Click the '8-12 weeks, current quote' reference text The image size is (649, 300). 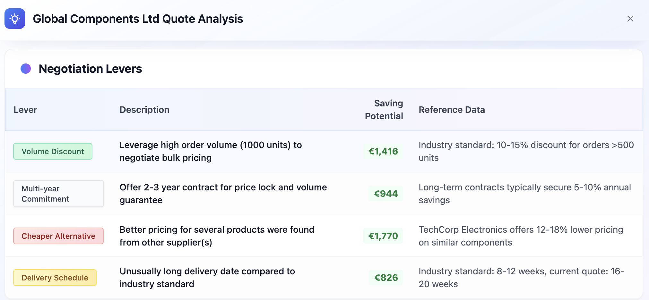tap(521, 278)
